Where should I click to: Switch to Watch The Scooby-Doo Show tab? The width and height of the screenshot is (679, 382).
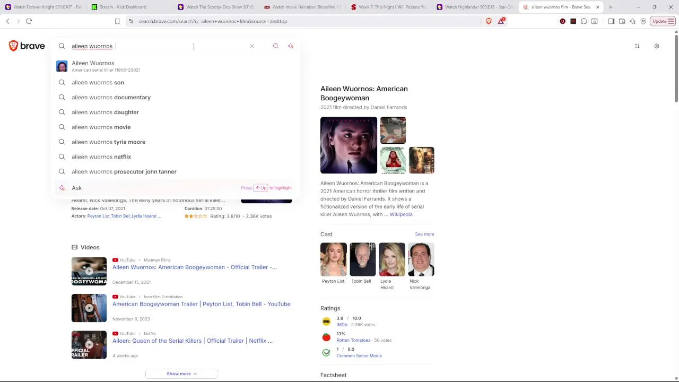(216, 7)
